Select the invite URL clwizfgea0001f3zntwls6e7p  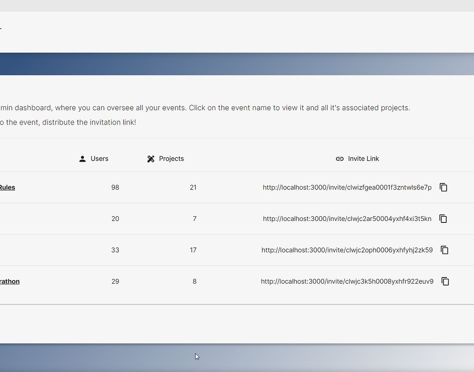(x=347, y=187)
